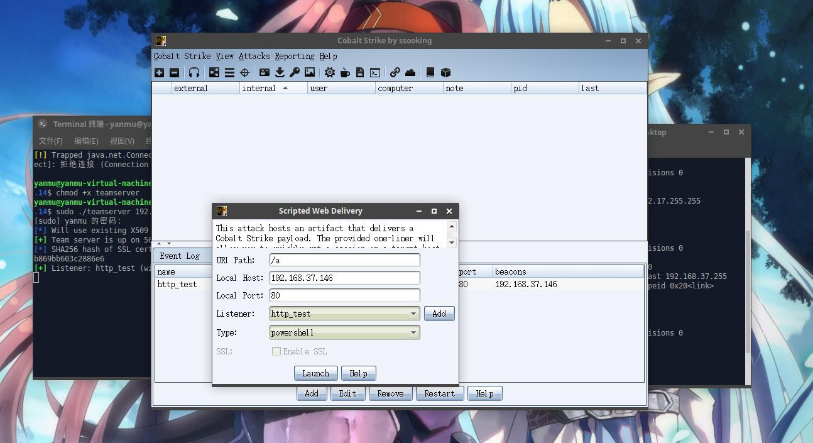Screen dimensions: 813x443
Task: Click the user column header
Action: click(341, 89)
